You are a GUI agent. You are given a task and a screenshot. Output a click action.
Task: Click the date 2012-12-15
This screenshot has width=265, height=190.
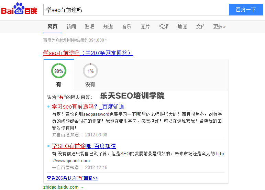tap(96, 167)
